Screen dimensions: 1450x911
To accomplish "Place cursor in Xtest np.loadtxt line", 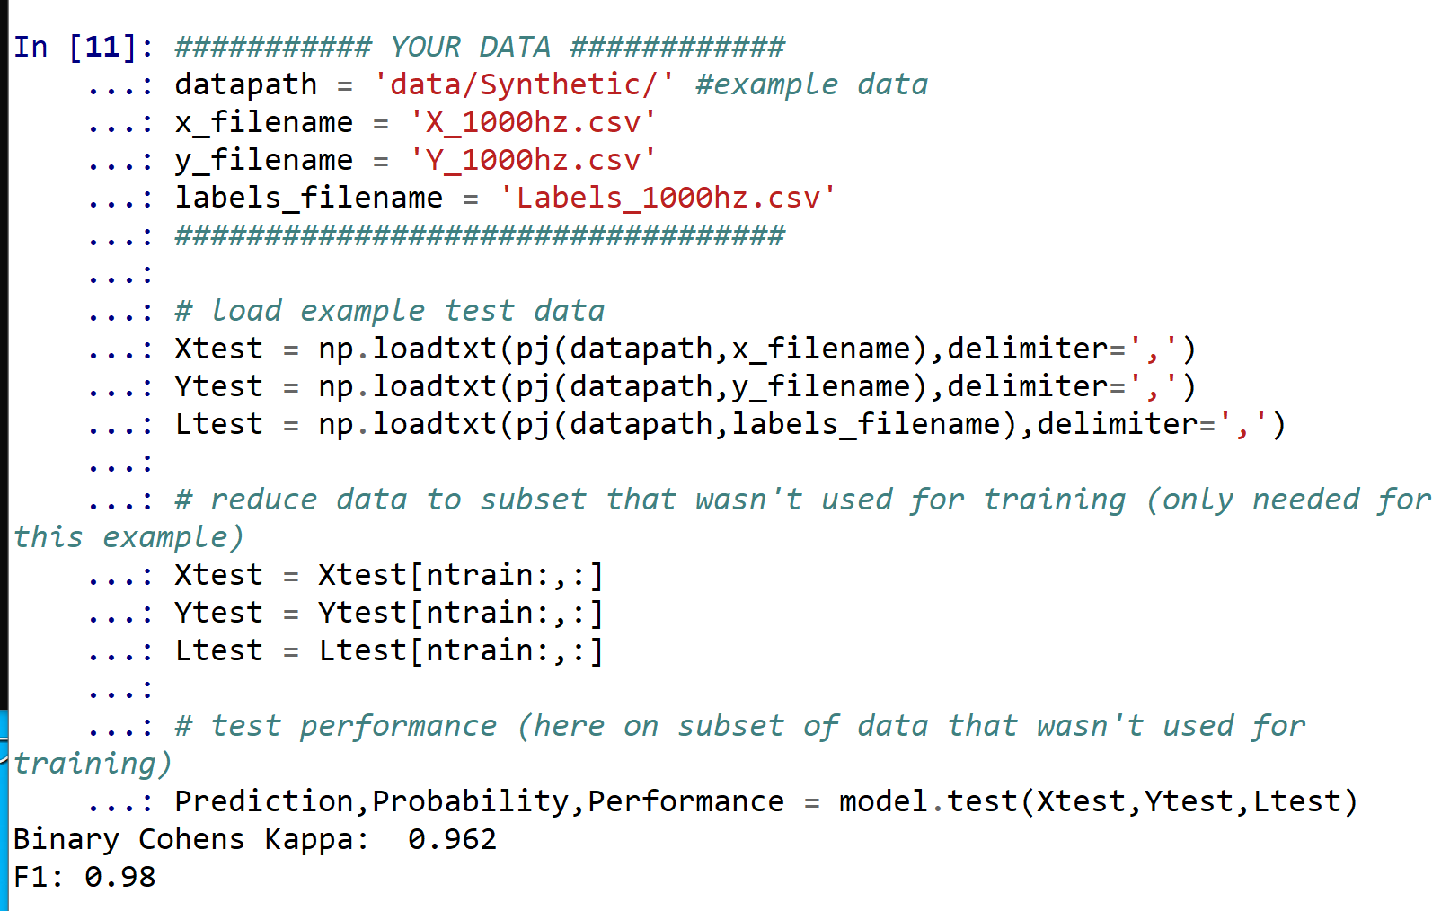I will click(x=685, y=349).
